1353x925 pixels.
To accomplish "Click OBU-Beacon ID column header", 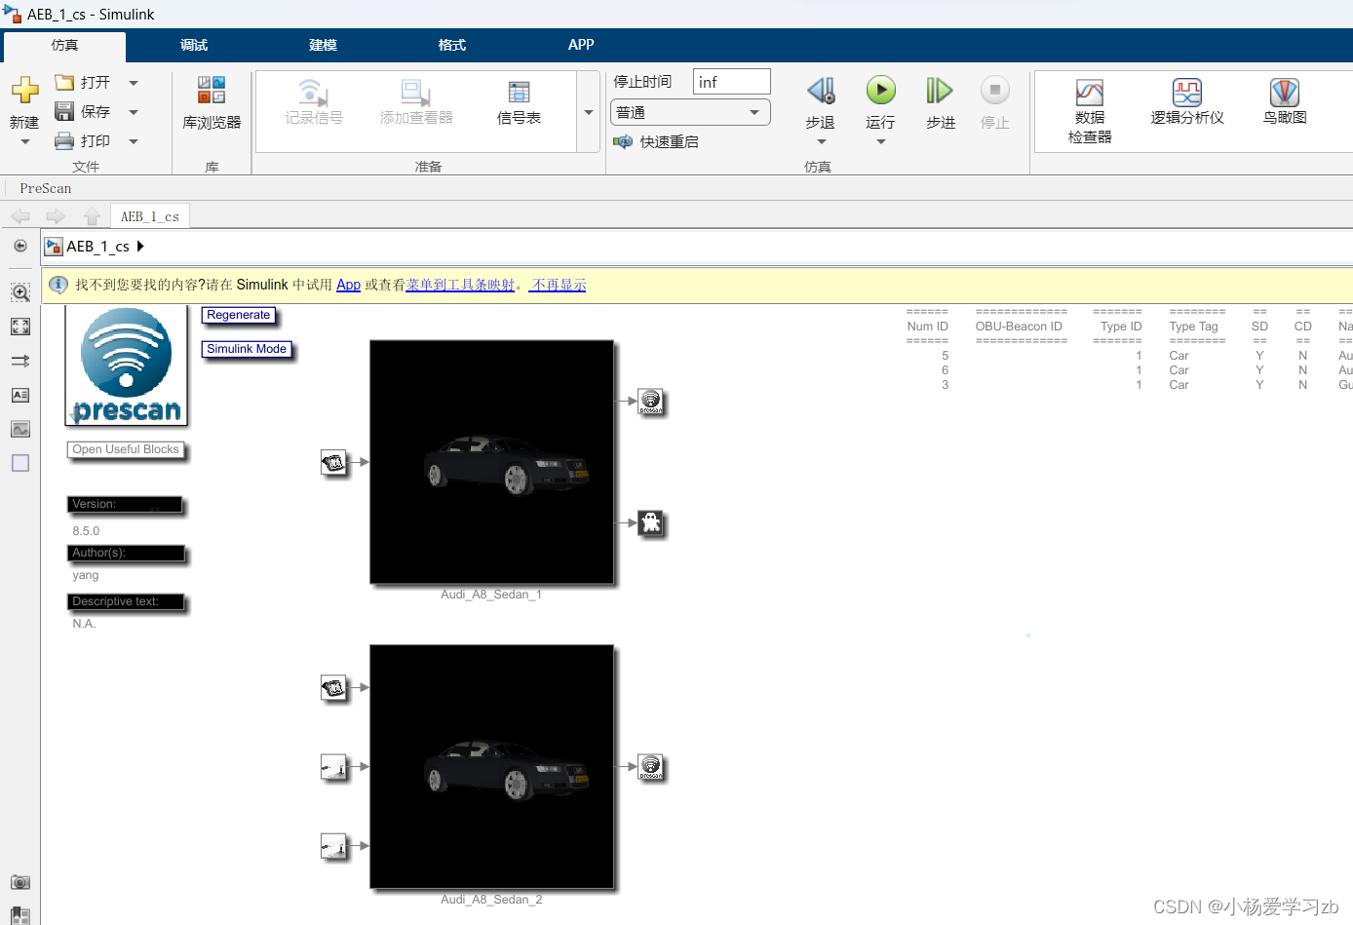I will pyautogui.click(x=1019, y=327).
